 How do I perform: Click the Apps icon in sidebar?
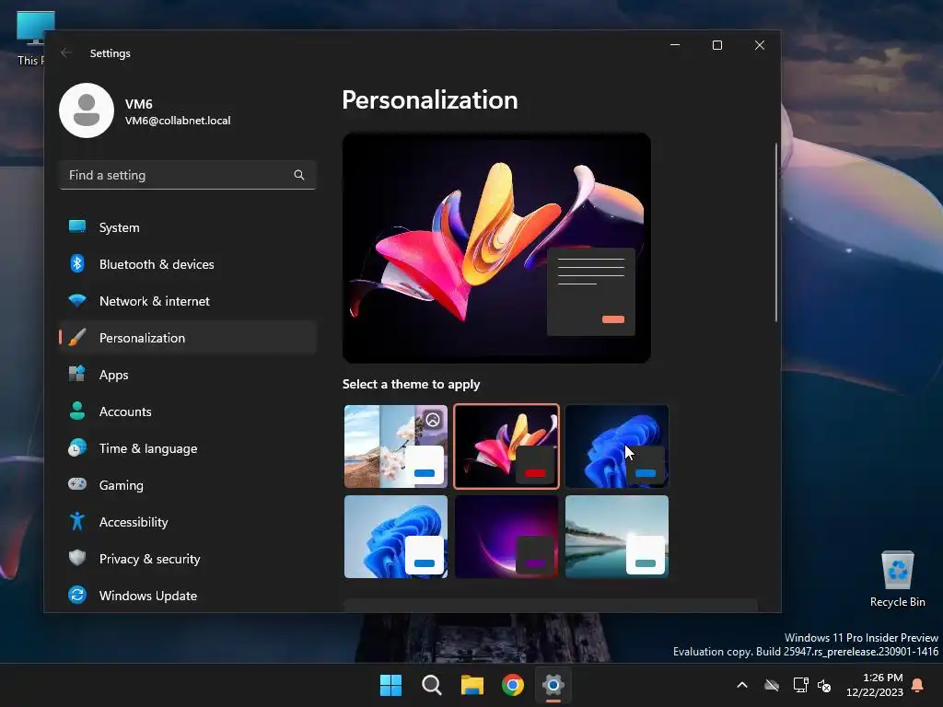pyautogui.click(x=77, y=374)
